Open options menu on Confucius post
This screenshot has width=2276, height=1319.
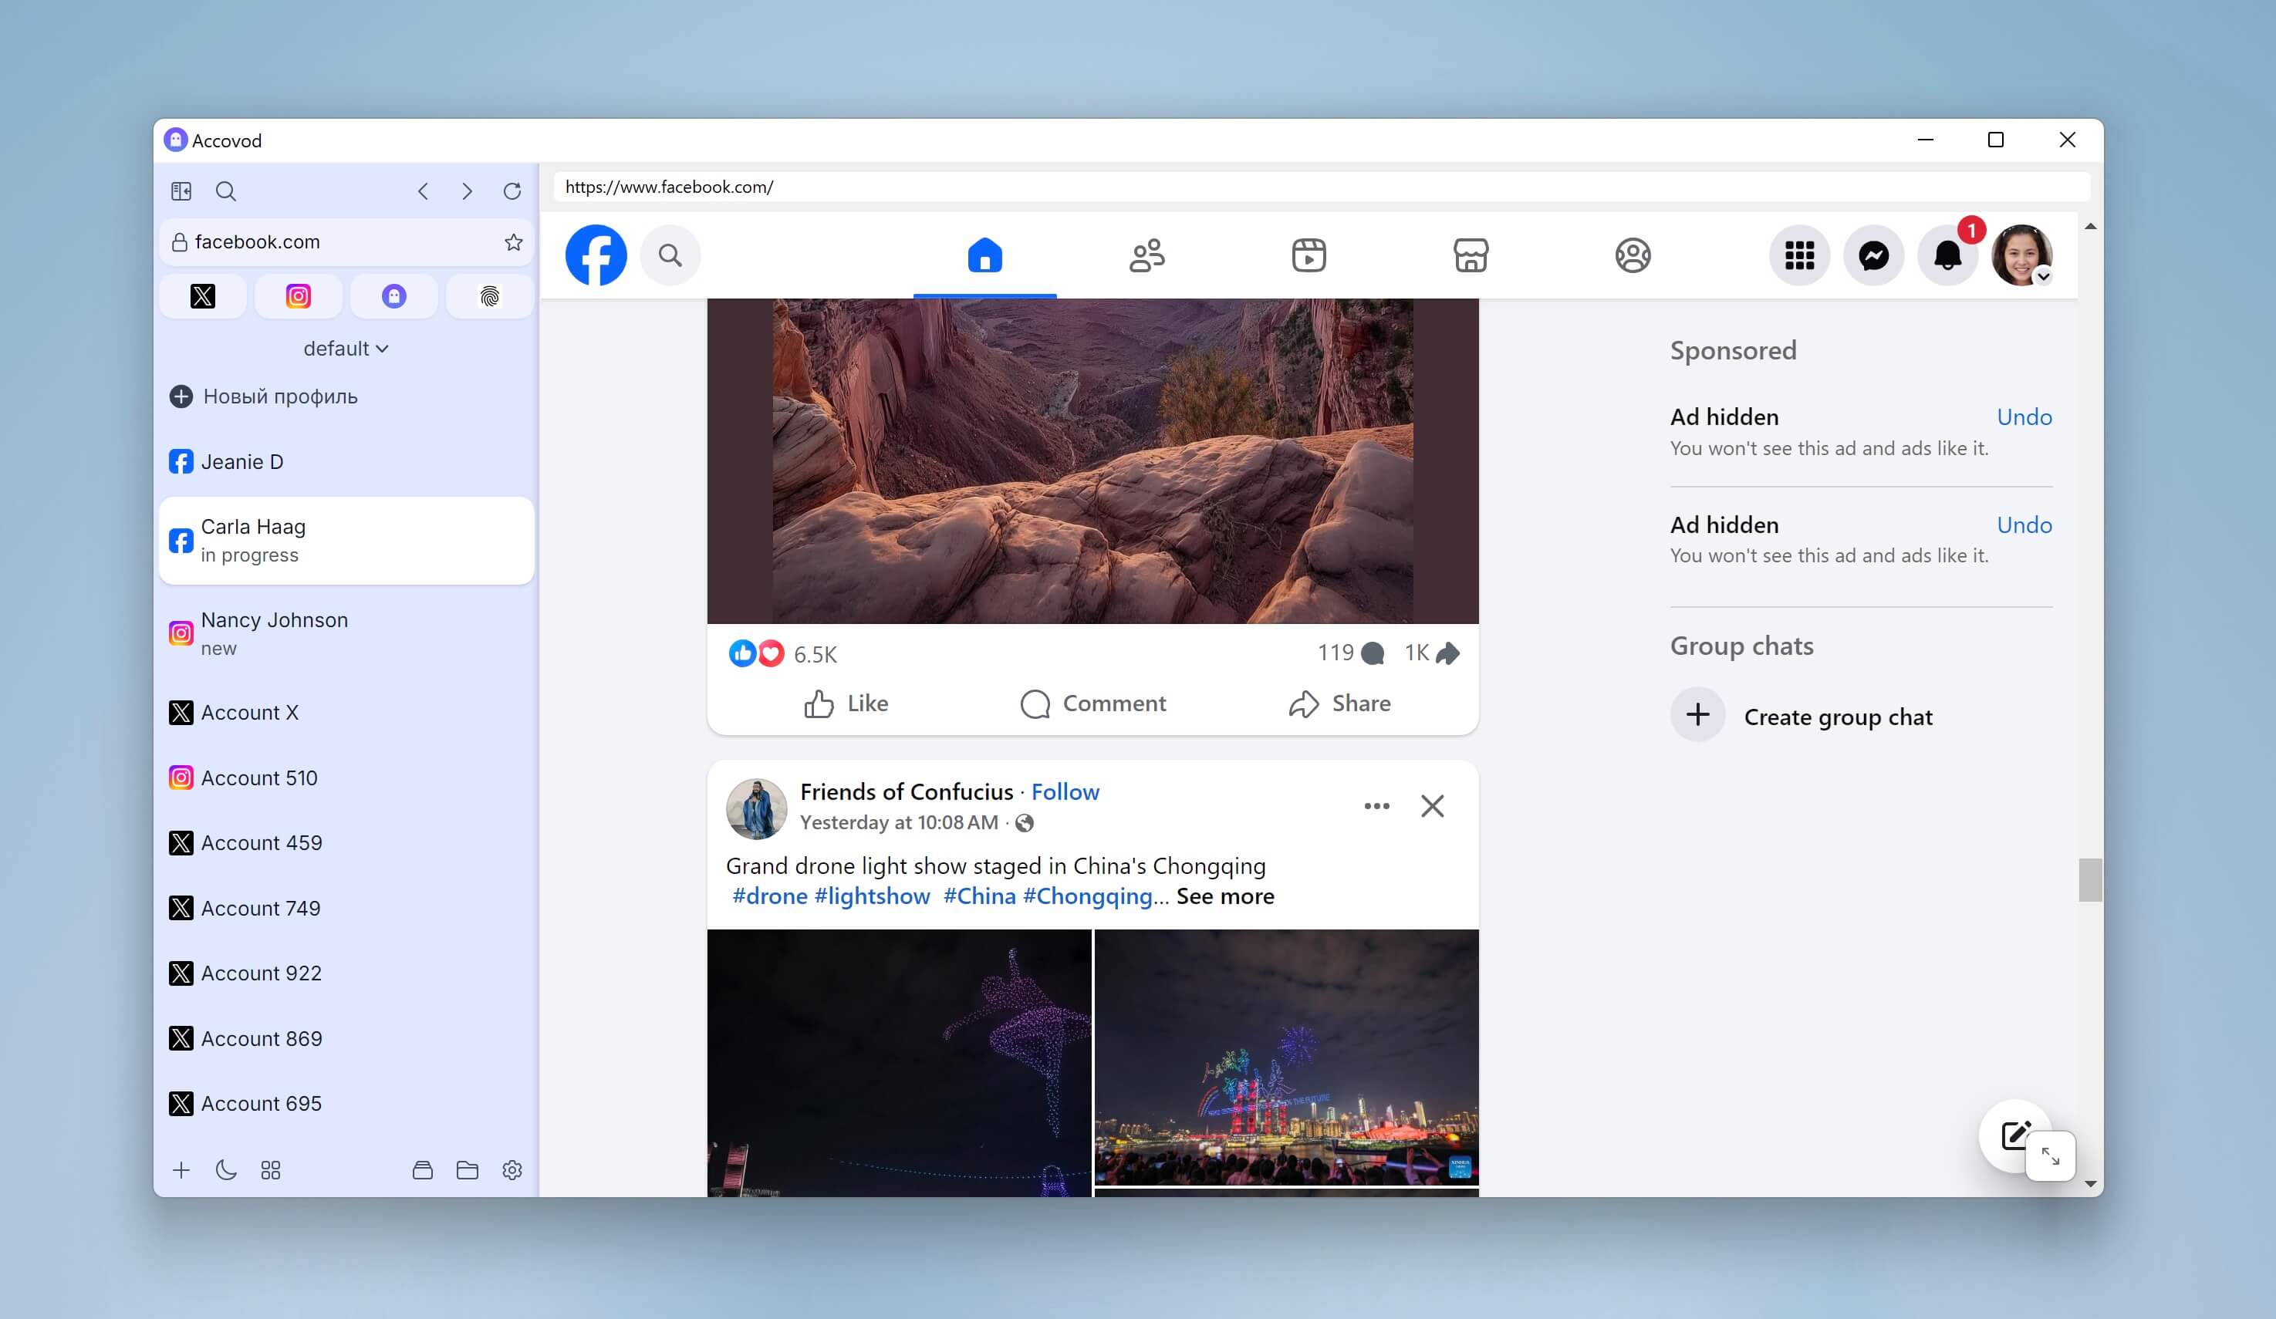tap(1376, 806)
